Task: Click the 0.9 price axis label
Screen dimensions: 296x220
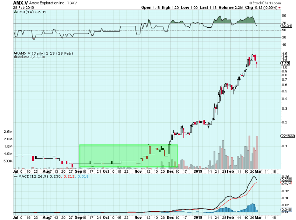Action: 285,71
